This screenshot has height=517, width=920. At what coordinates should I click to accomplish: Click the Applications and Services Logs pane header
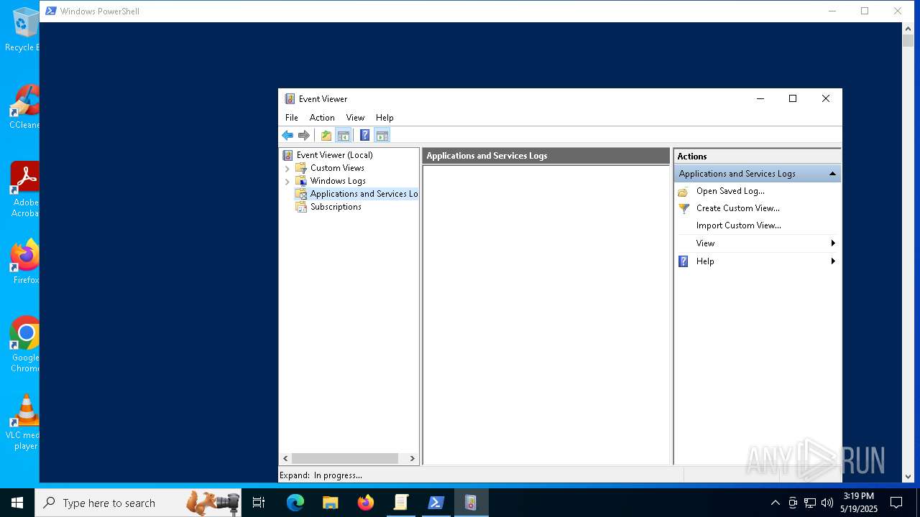tap(546, 156)
